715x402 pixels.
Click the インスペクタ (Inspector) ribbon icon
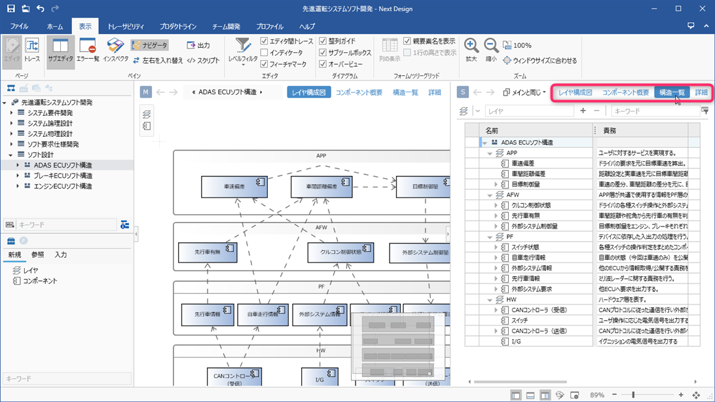point(115,50)
